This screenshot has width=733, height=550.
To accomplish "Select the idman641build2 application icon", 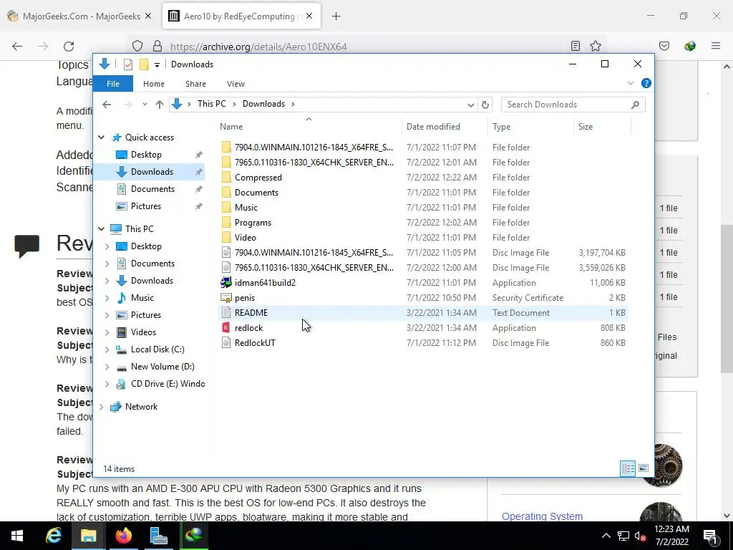I will tap(226, 283).
